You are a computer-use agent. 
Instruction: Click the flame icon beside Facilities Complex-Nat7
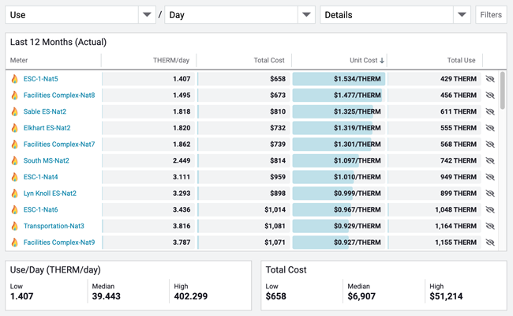[x=14, y=145]
